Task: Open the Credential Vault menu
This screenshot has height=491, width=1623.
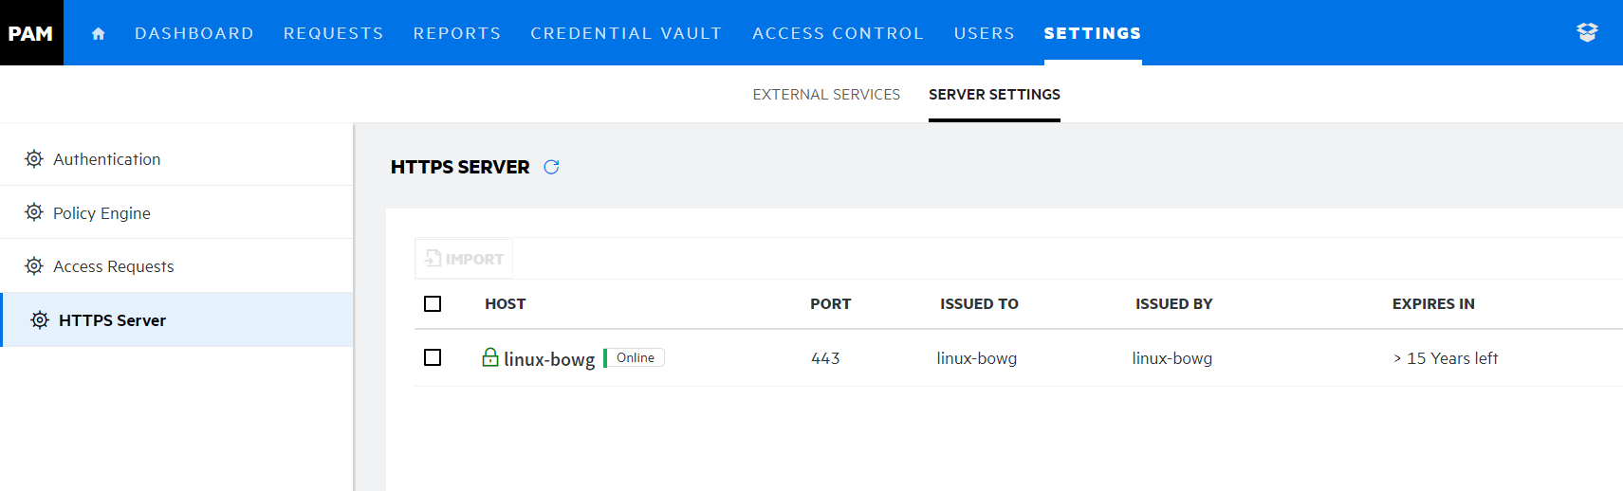Action: (626, 33)
